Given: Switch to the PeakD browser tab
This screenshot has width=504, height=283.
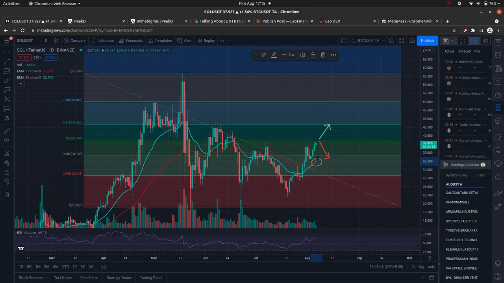Looking at the screenshot, I should (96, 21).
